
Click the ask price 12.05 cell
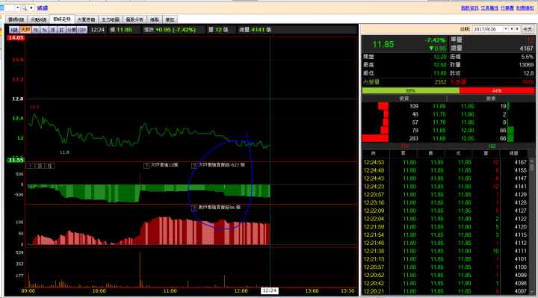tap(468, 138)
